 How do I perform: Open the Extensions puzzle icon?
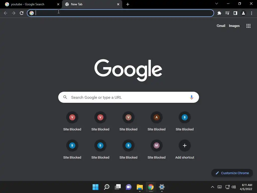coord(219,13)
